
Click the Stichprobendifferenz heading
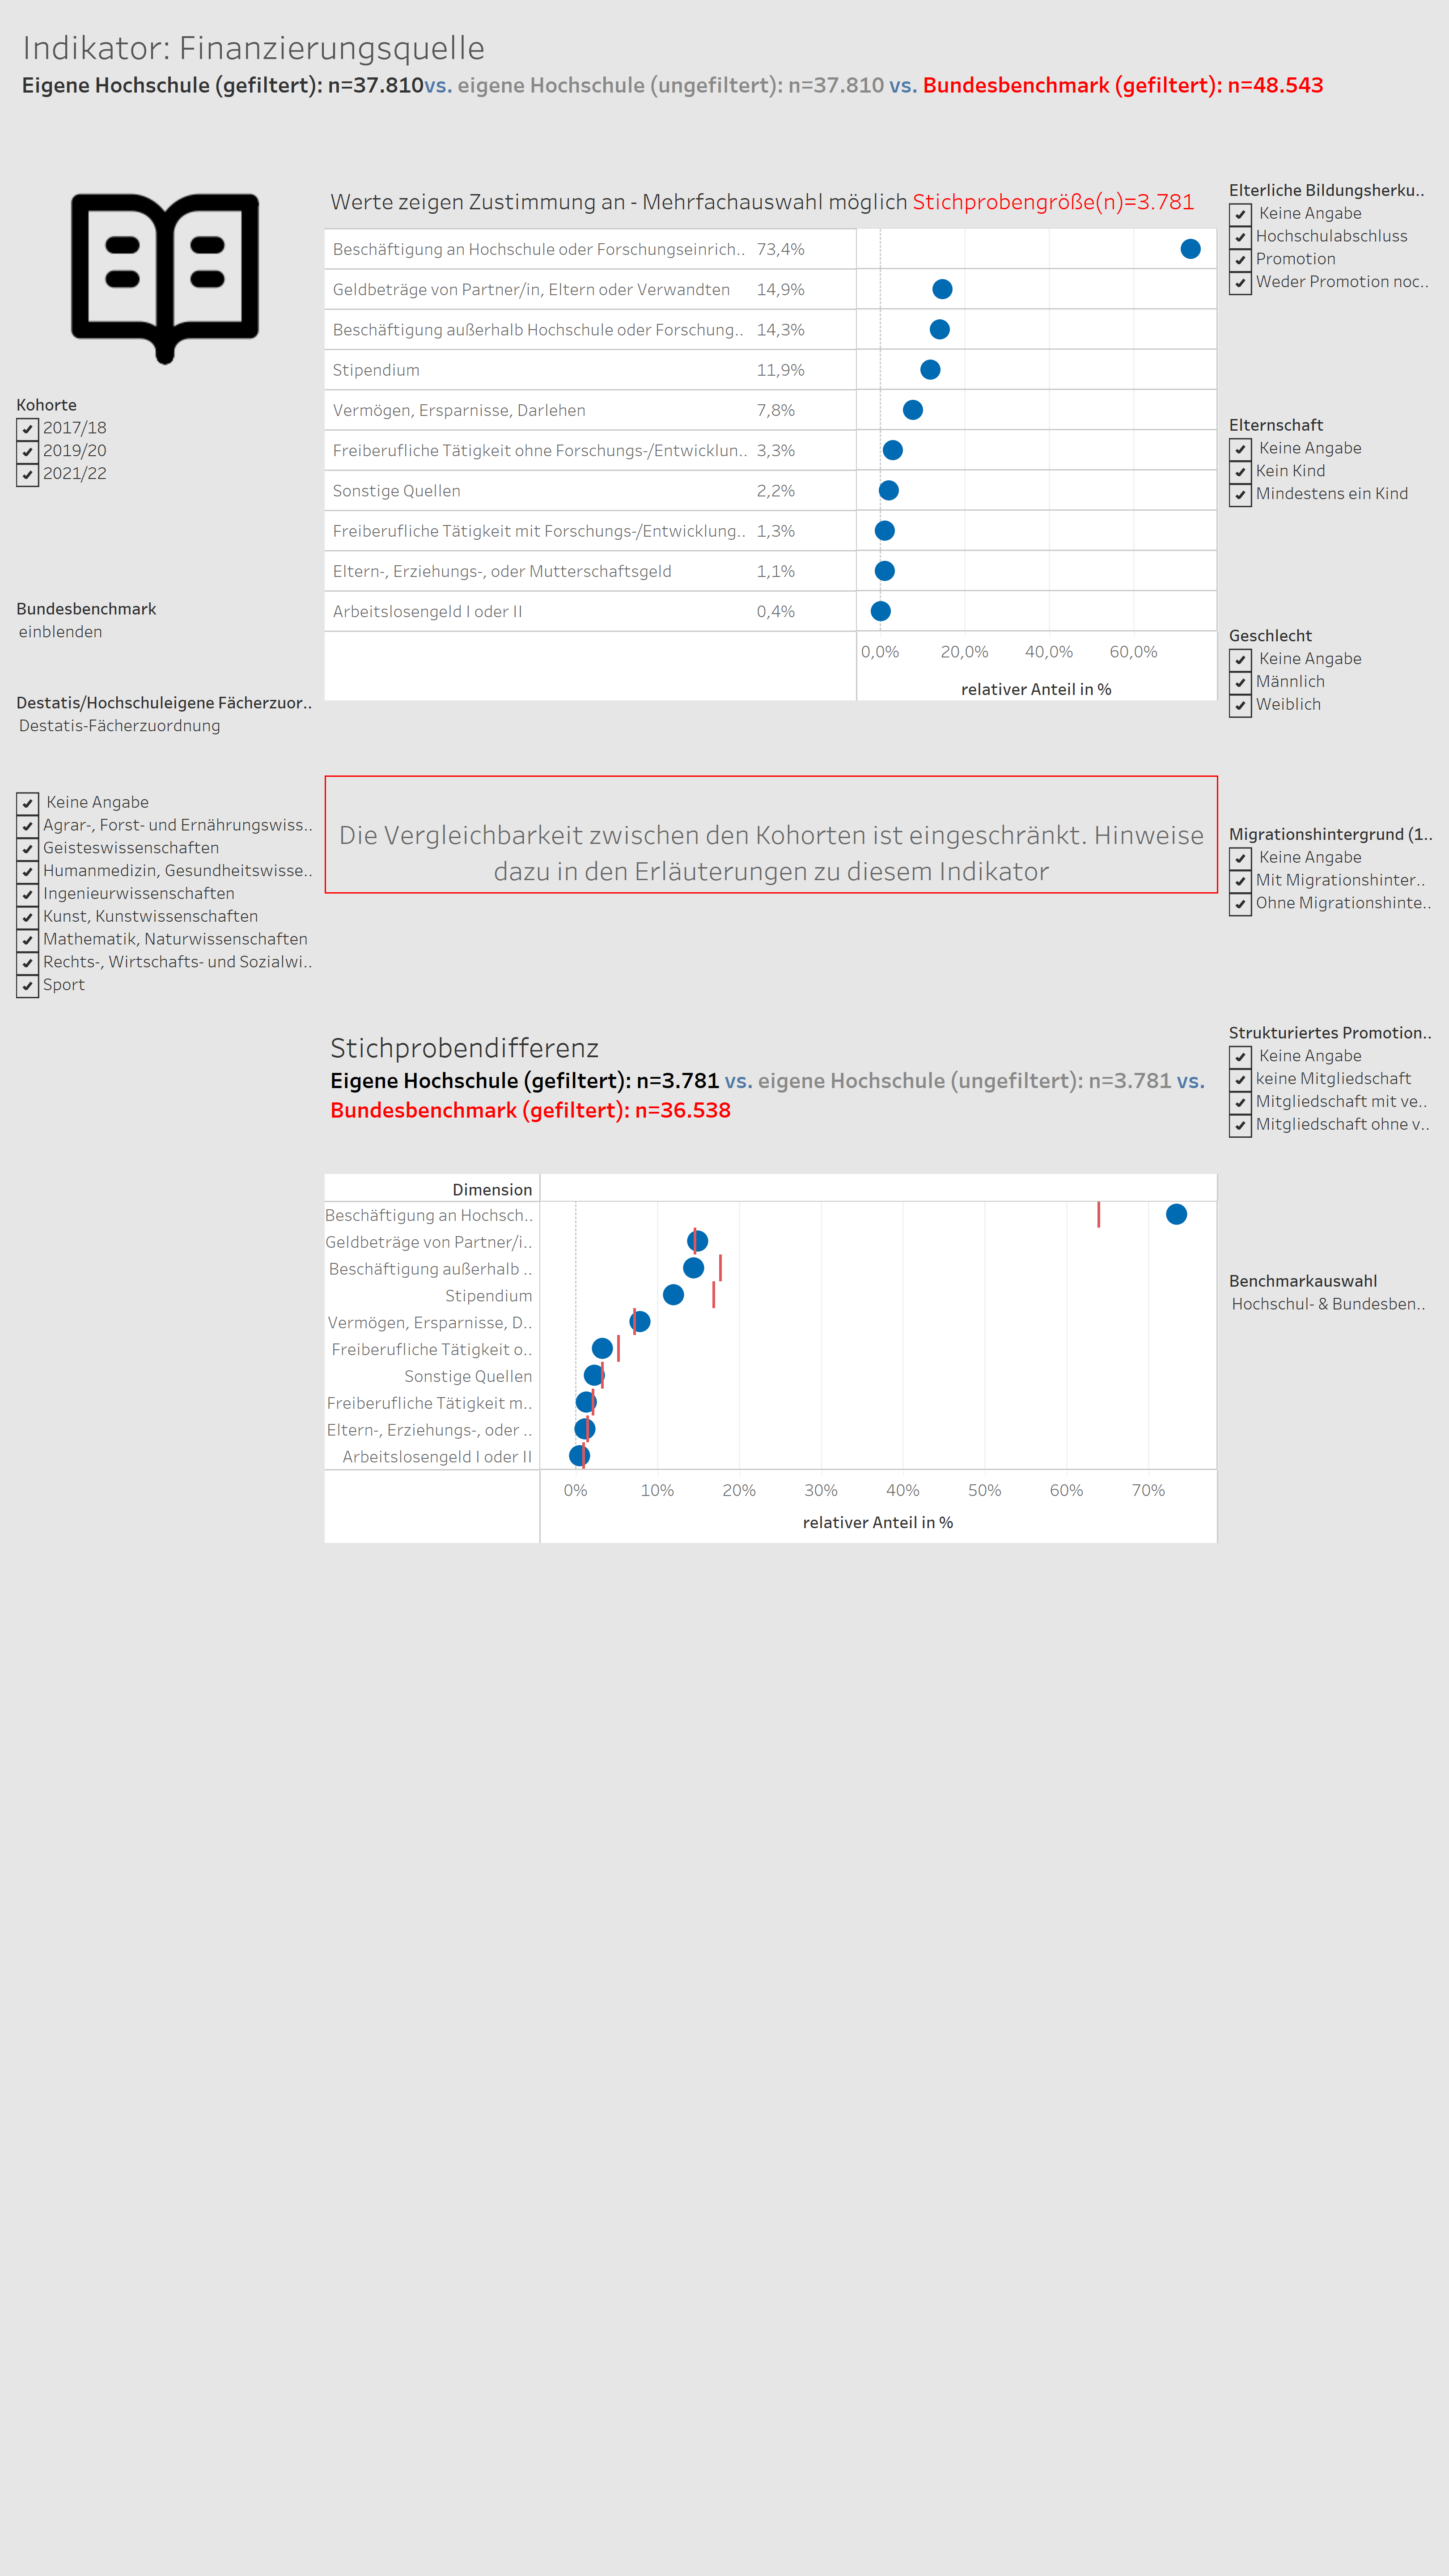pyautogui.click(x=464, y=1048)
